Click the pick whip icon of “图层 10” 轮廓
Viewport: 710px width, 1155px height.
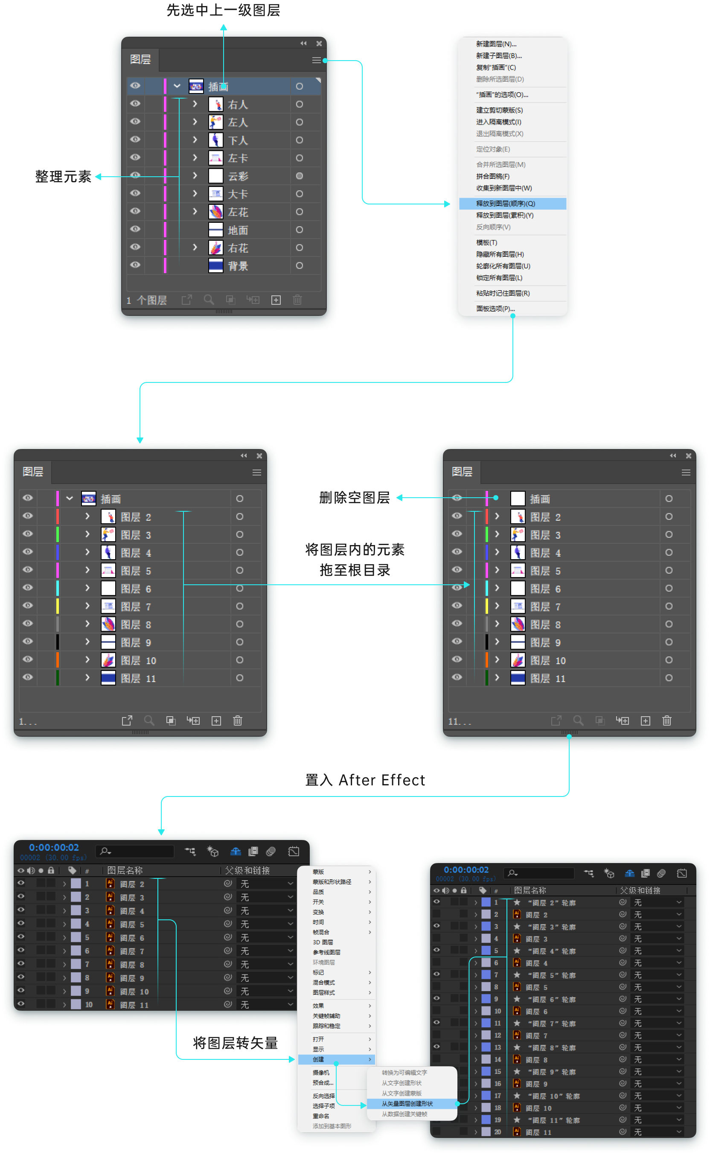(x=623, y=1096)
